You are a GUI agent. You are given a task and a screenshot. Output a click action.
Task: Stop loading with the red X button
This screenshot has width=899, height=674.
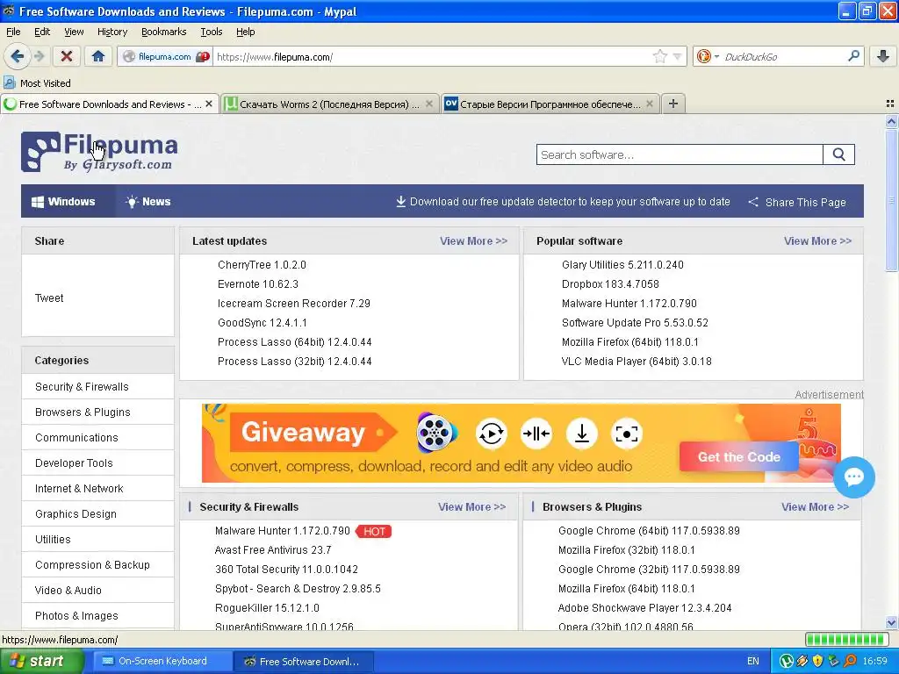(67, 56)
